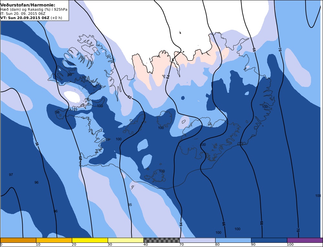Image resolution: width=323 pixels, height=247 pixels.
Task: Select the 30–40 pale yellow legend swatch
Action: 126,240
